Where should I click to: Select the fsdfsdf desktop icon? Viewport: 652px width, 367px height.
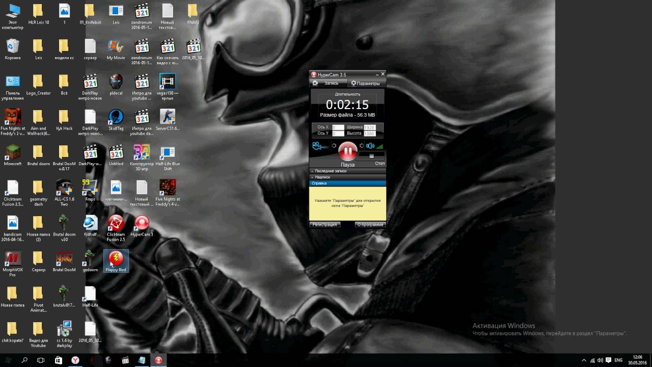[x=90, y=226]
